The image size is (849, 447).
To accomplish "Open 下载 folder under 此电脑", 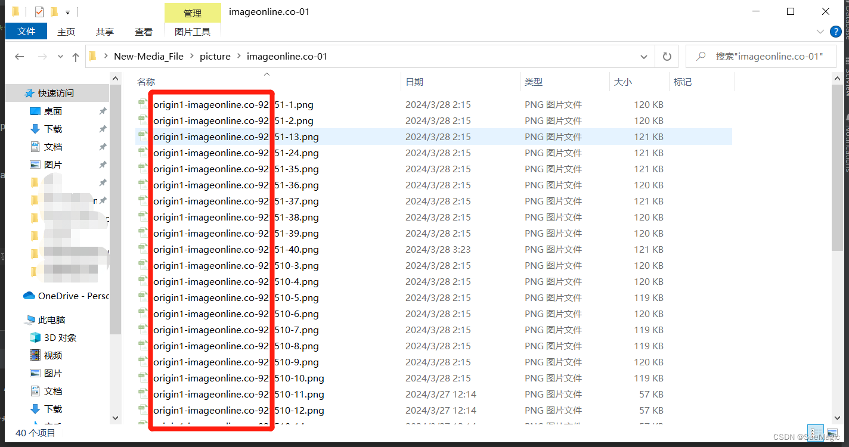I will point(53,409).
